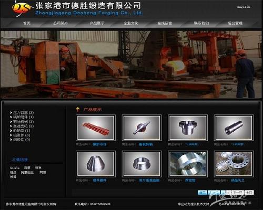Screen dimensions: 263x210
Task: Select the 高速齿轮 (2) category
Action: (x=23, y=126)
